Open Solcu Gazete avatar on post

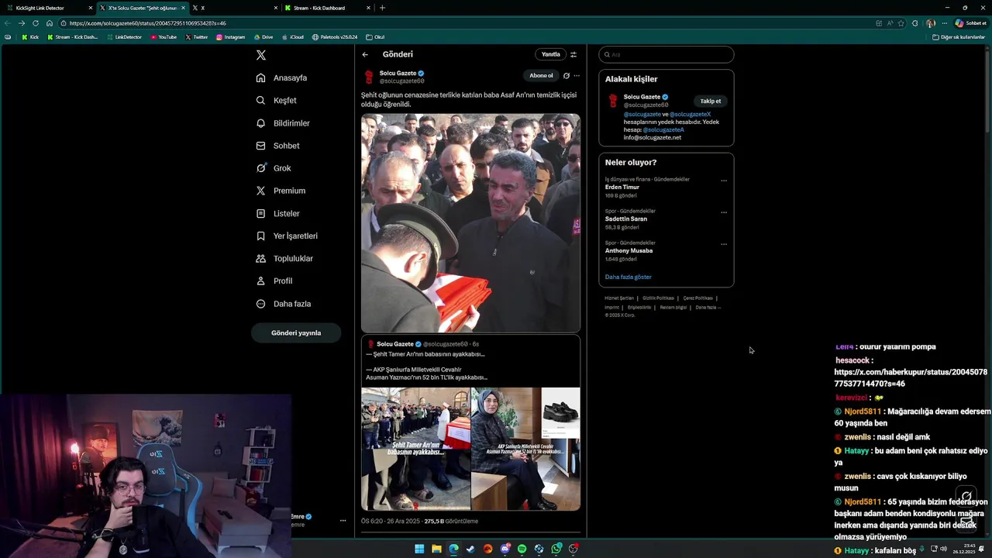(x=370, y=77)
